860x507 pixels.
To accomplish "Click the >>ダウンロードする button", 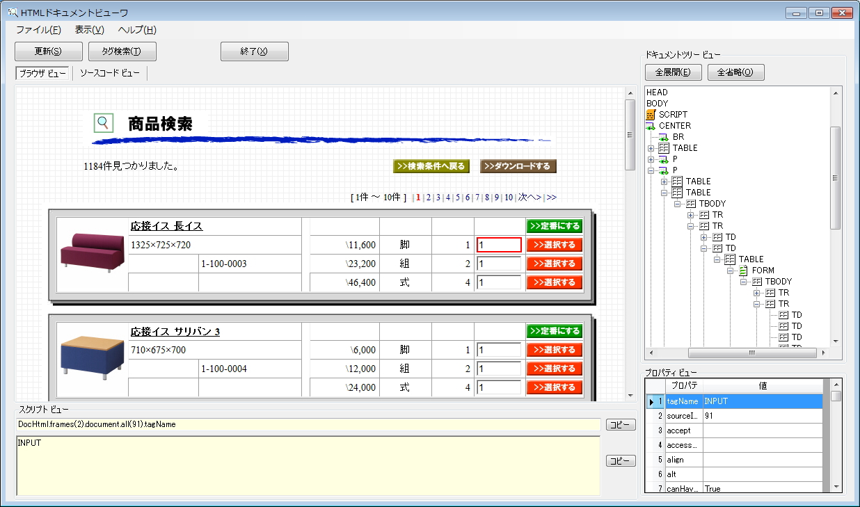I will [x=518, y=166].
